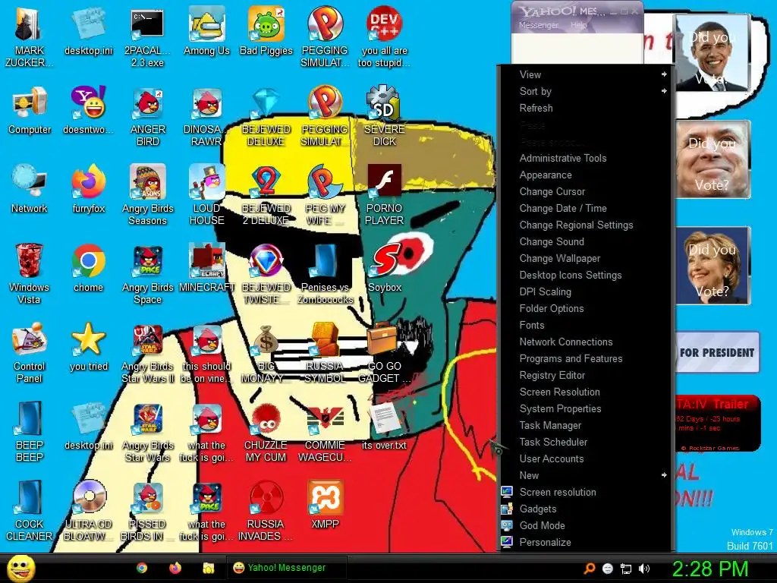Click the McCain 'Did you Vote?' gadget
Viewport: 777px width, 583px height.
pyautogui.click(x=713, y=159)
